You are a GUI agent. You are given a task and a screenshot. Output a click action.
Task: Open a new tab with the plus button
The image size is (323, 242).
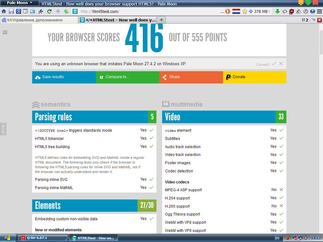pos(161,20)
